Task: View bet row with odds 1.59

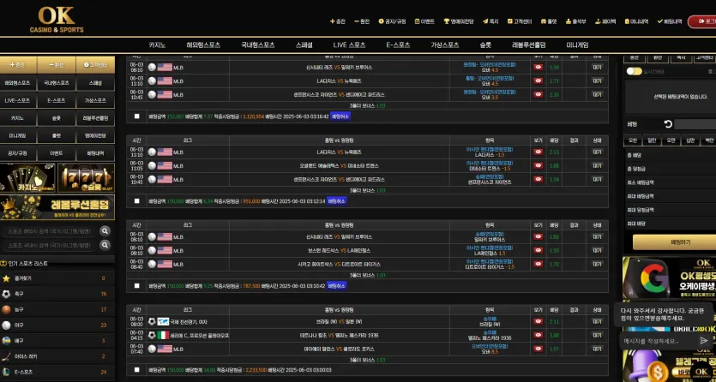Action: (539, 250)
